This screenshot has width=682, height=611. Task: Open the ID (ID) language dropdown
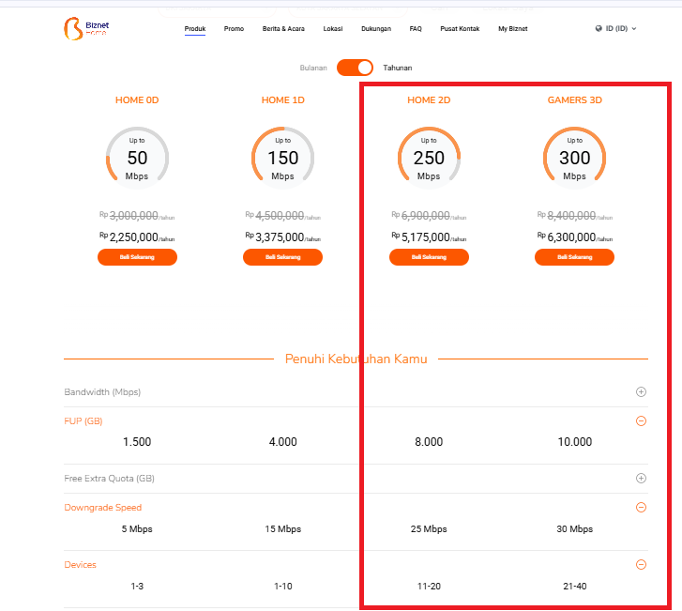coord(616,28)
